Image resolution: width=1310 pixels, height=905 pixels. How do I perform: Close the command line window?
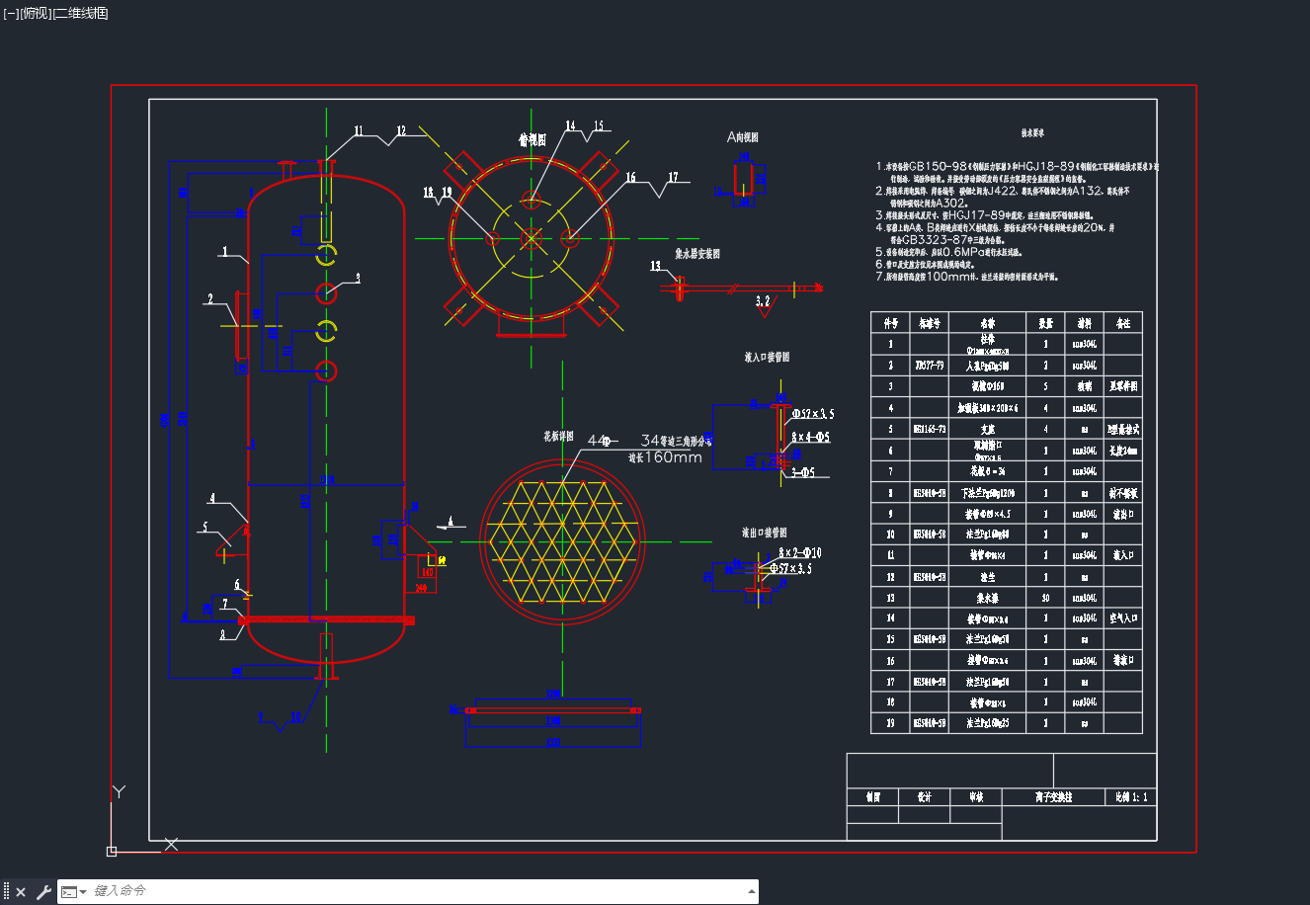click(21, 892)
